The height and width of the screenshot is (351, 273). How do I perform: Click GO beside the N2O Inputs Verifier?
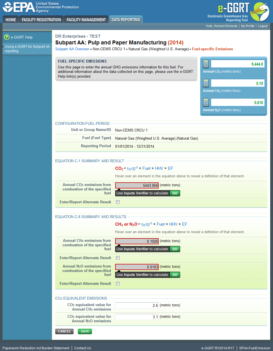pyautogui.click(x=175, y=274)
